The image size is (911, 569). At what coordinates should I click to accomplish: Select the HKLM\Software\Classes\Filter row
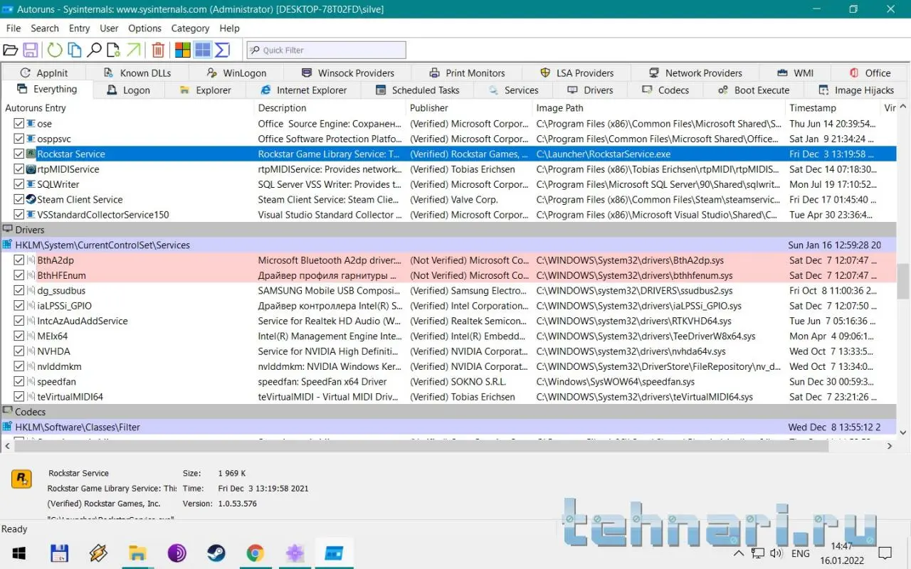click(x=448, y=427)
